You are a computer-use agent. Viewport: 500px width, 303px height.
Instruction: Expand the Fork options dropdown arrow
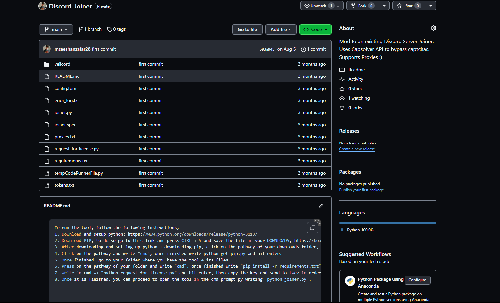pos(384,6)
